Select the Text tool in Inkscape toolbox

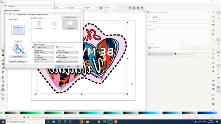tap(3, 55)
